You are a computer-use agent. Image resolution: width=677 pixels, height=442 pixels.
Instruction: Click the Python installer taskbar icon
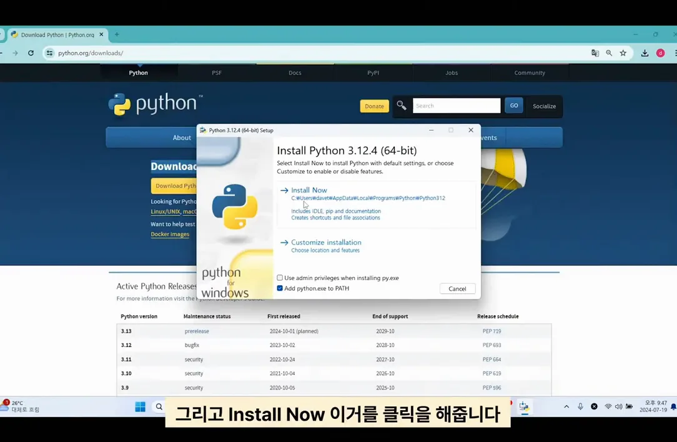pos(524,406)
